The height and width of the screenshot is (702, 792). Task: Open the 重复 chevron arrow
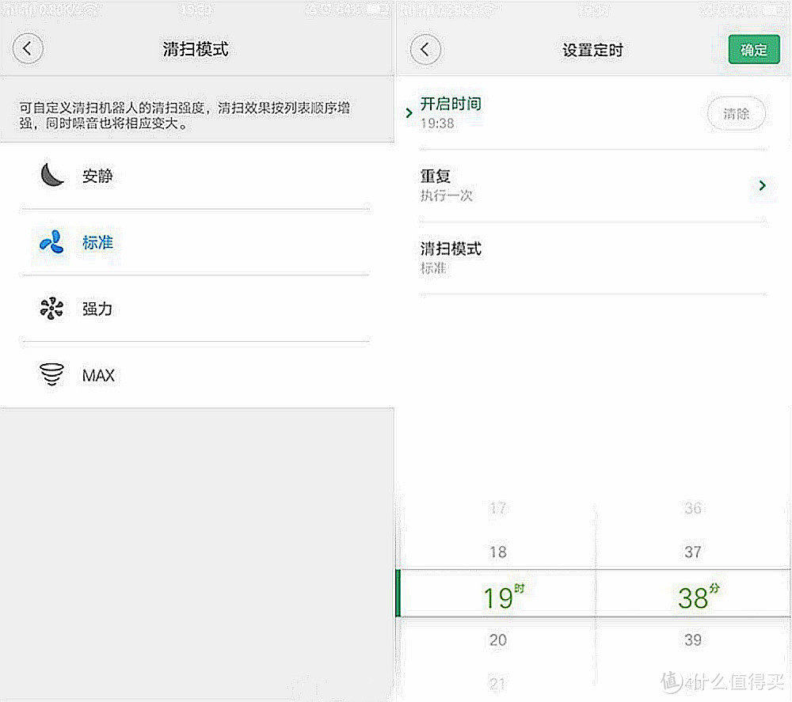point(762,186)
